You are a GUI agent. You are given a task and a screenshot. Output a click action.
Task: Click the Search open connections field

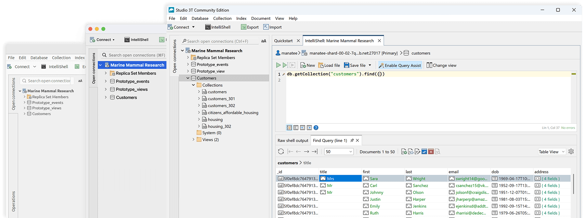pos(218,41)
